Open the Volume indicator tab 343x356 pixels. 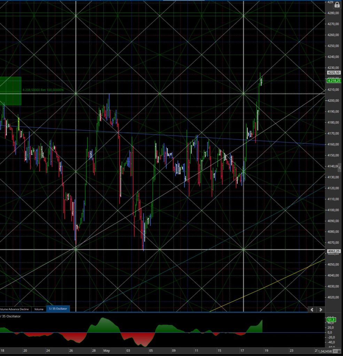coord(39,309)
